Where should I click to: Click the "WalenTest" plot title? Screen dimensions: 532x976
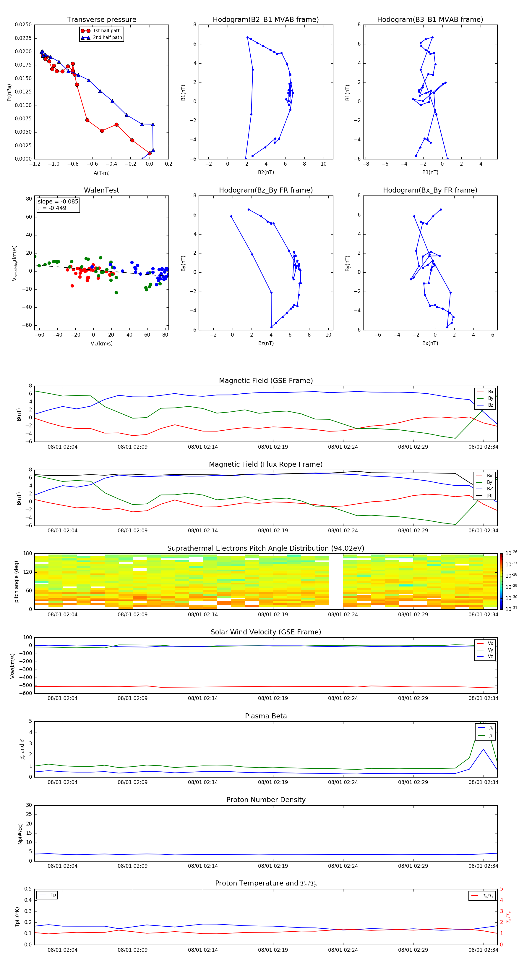(x=101, y=190)
